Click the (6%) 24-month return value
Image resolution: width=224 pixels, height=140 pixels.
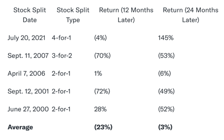point(164,73)
